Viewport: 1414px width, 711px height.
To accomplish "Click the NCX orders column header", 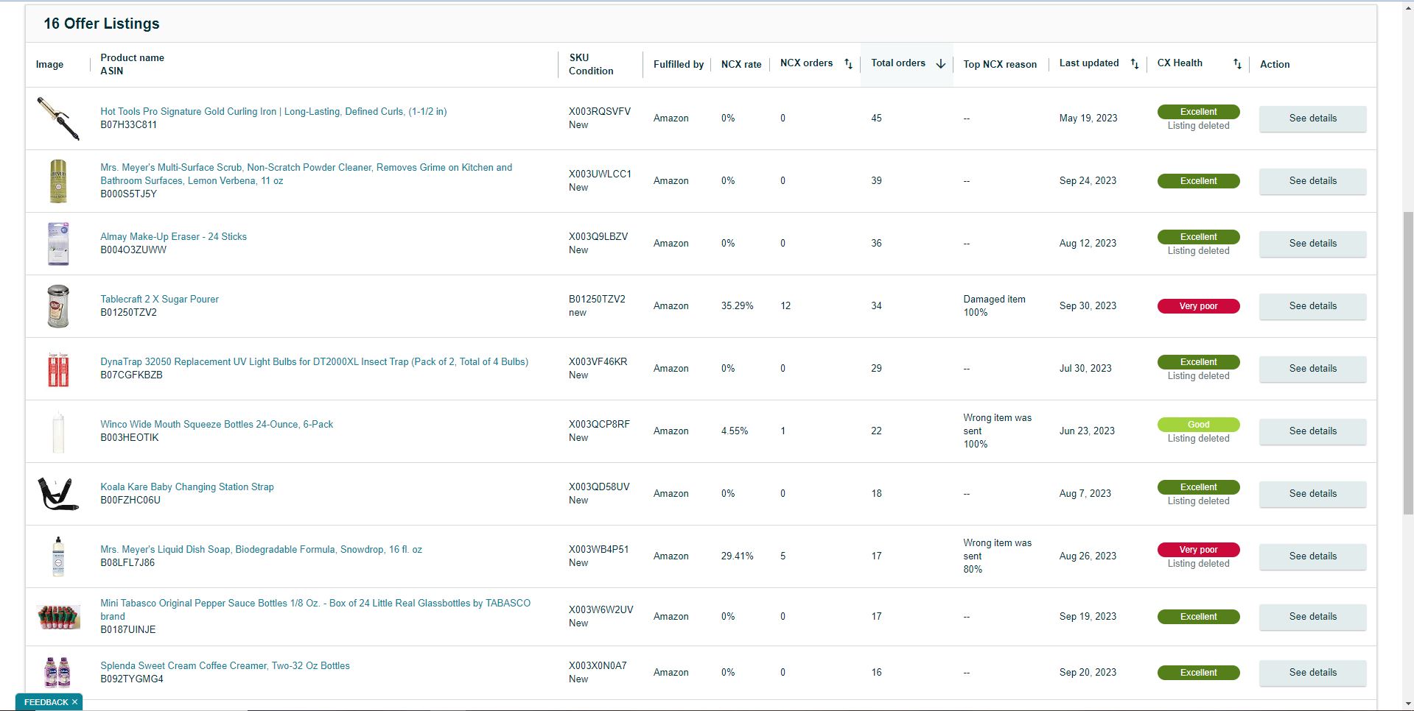I will (x=806, y=63).
